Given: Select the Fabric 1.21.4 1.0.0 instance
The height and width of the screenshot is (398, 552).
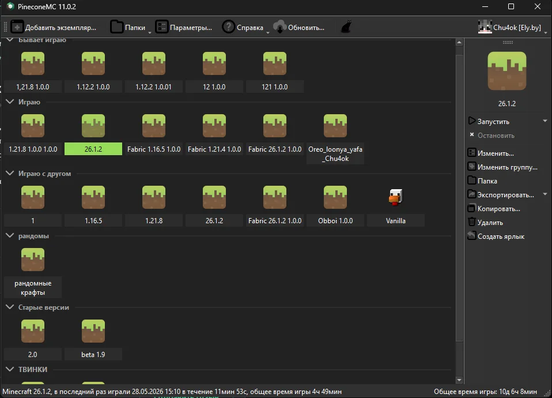Looking at the screenshot, I should click(214, 134).
